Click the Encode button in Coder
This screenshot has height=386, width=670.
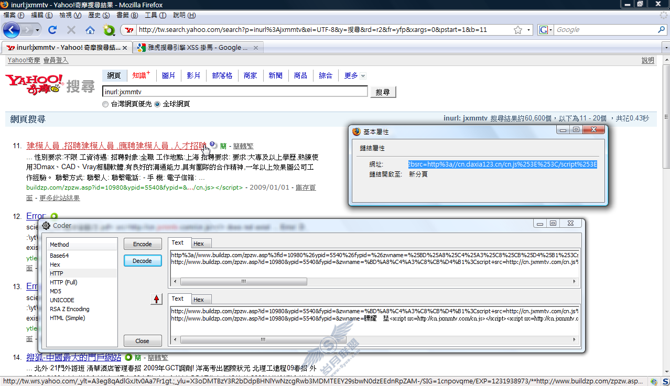(143, 244)
